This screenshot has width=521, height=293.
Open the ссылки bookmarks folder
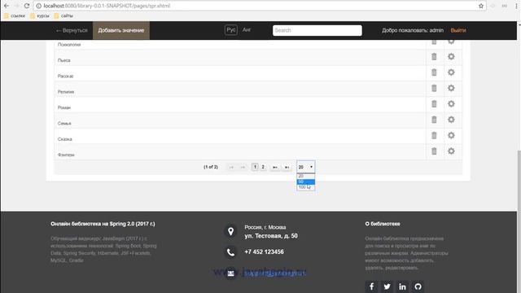[x=15, y=15]
